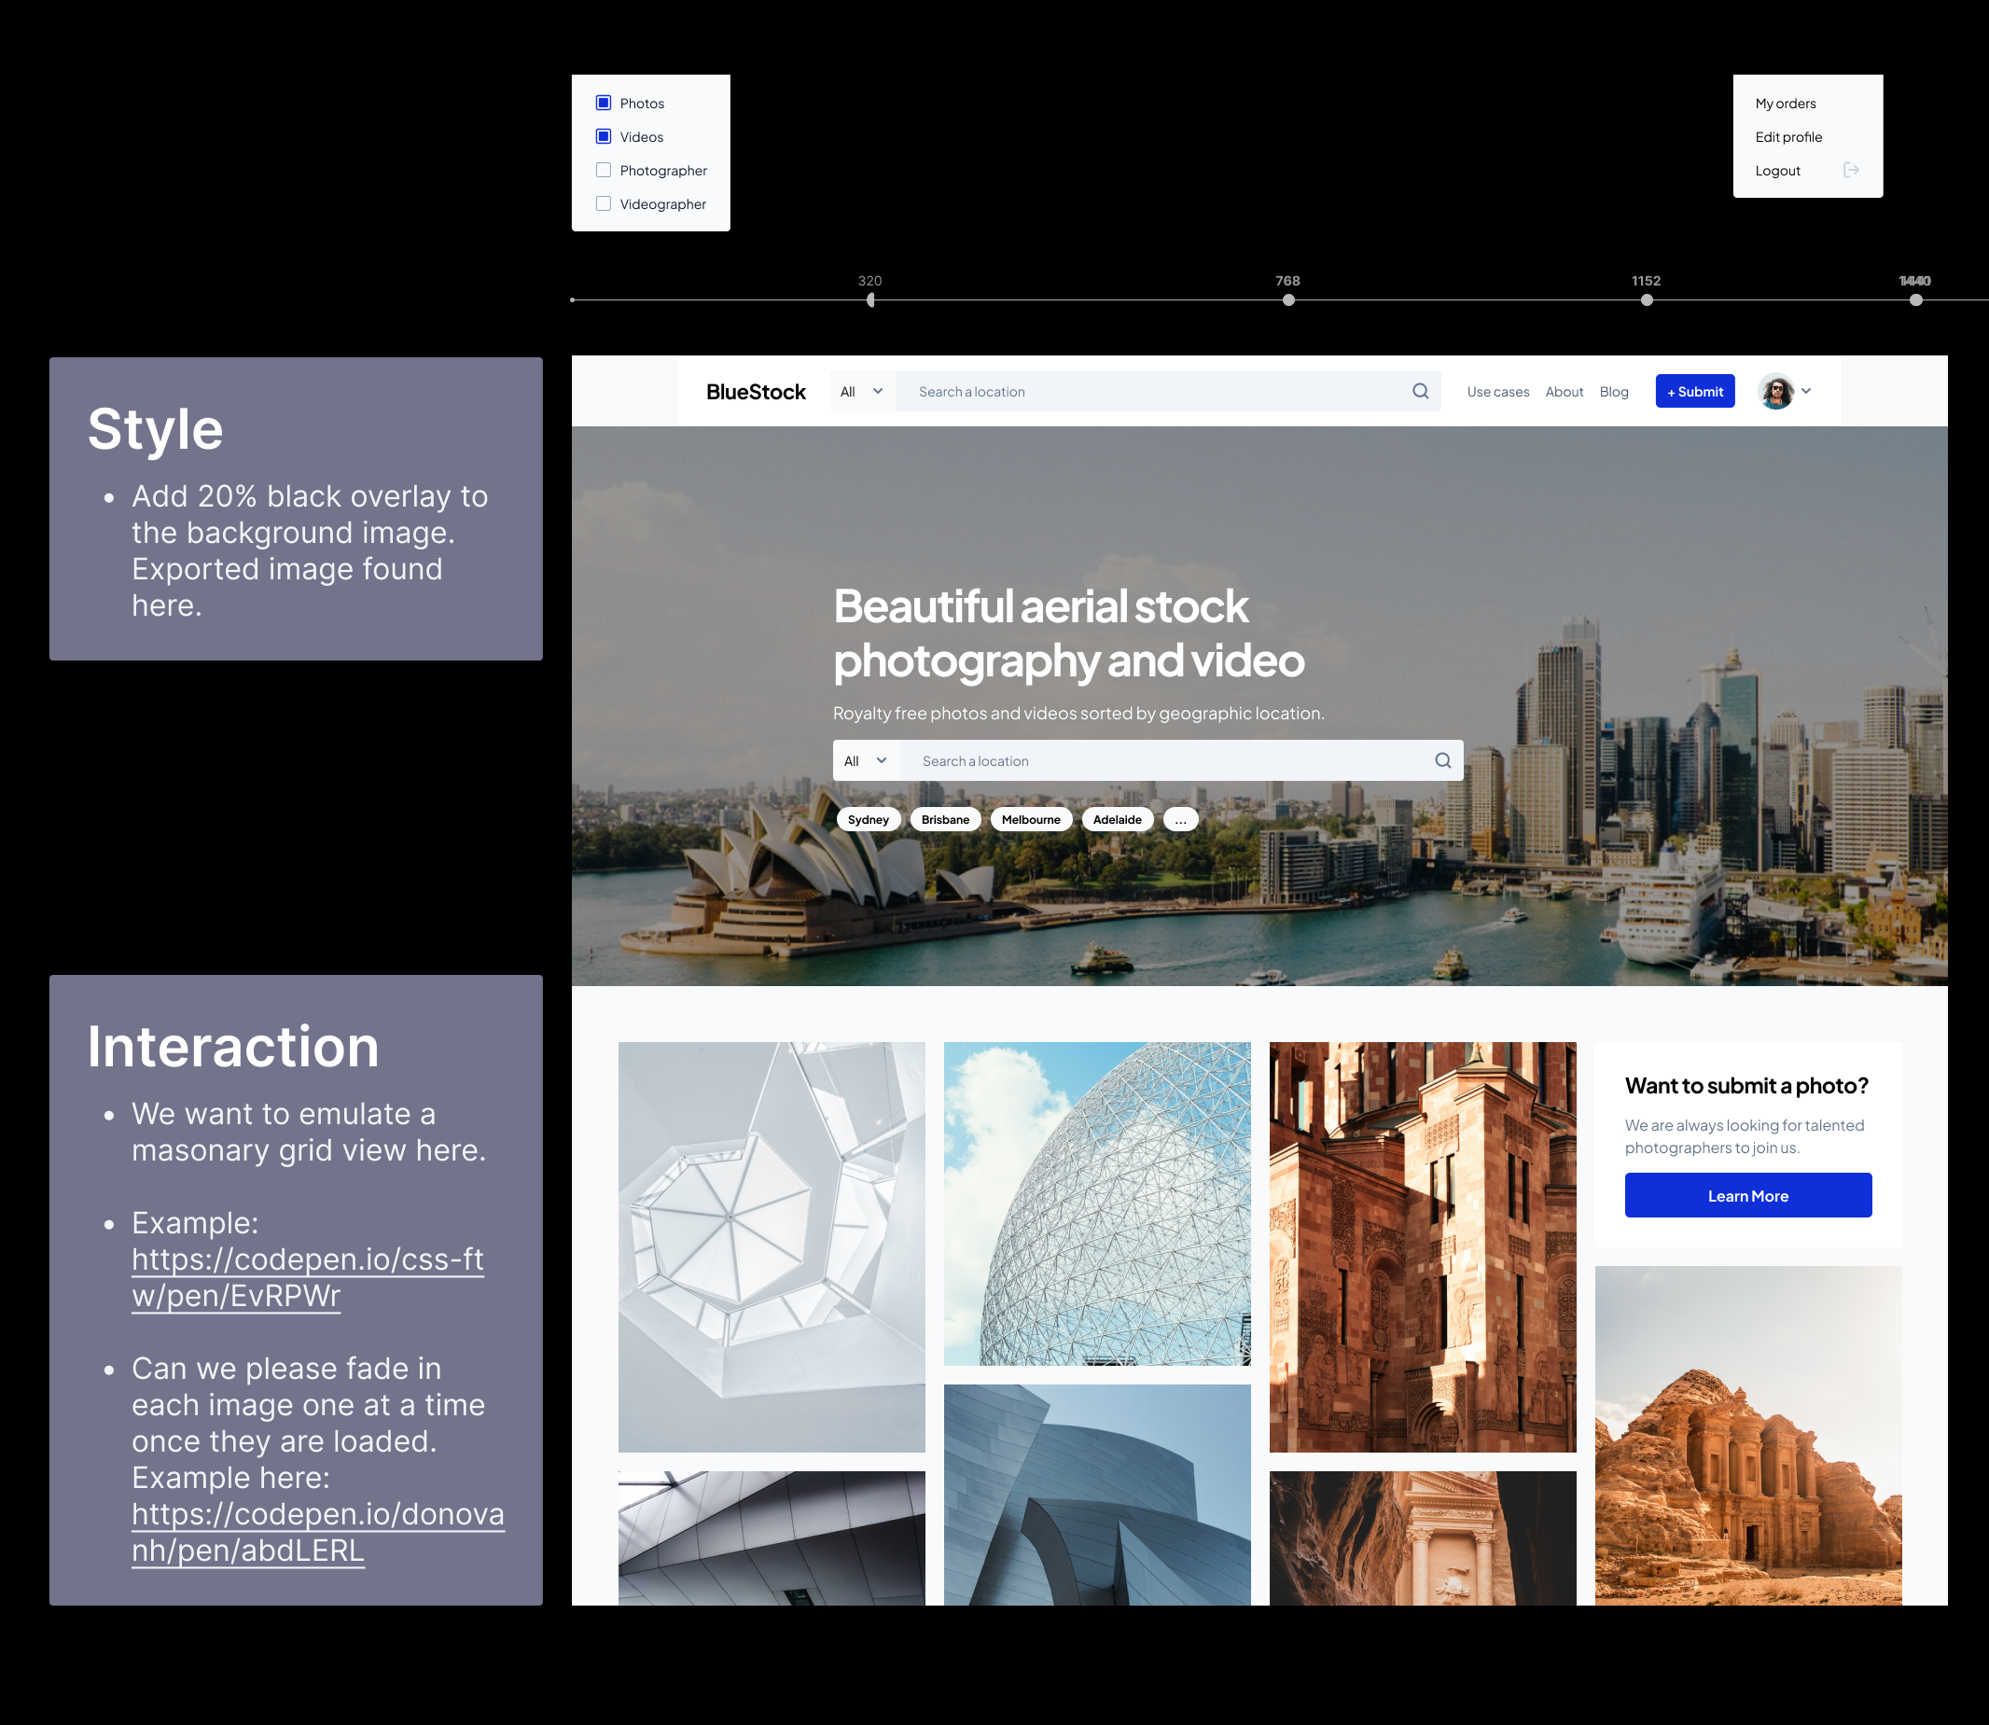Click the BlueStock logo

tap(756, 392)
